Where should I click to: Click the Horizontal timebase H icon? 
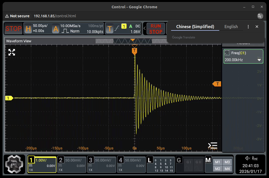click(28, 29)
